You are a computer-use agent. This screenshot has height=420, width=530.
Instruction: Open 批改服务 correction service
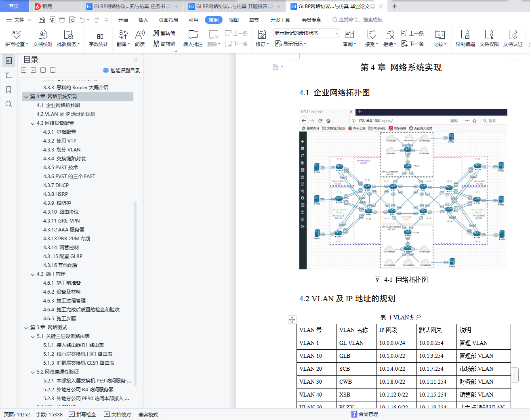click(68, 38)
